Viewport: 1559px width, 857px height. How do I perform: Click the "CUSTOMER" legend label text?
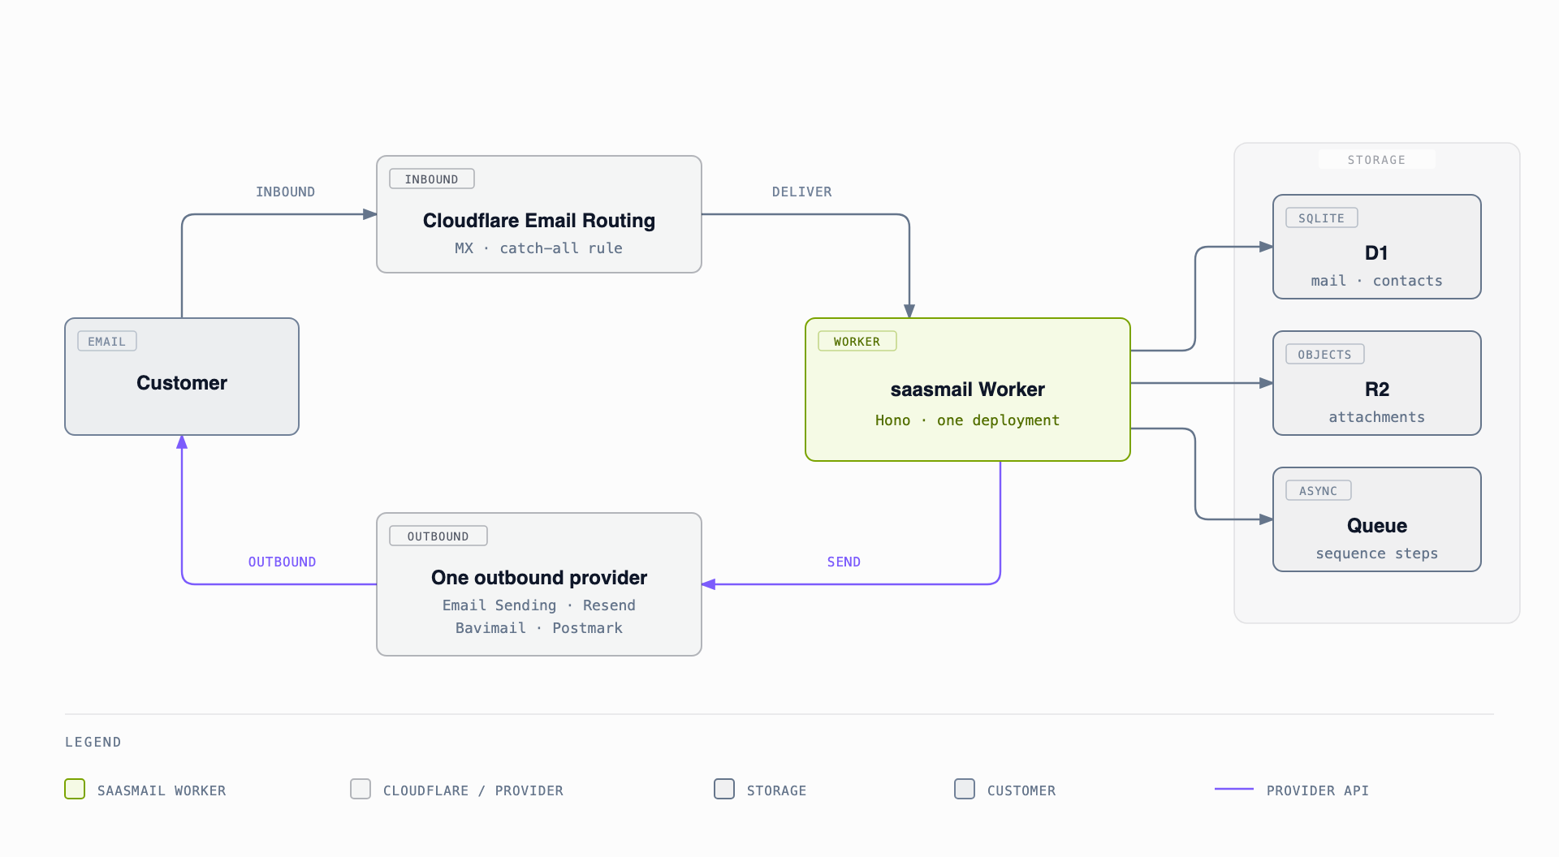pos(1021,790)
